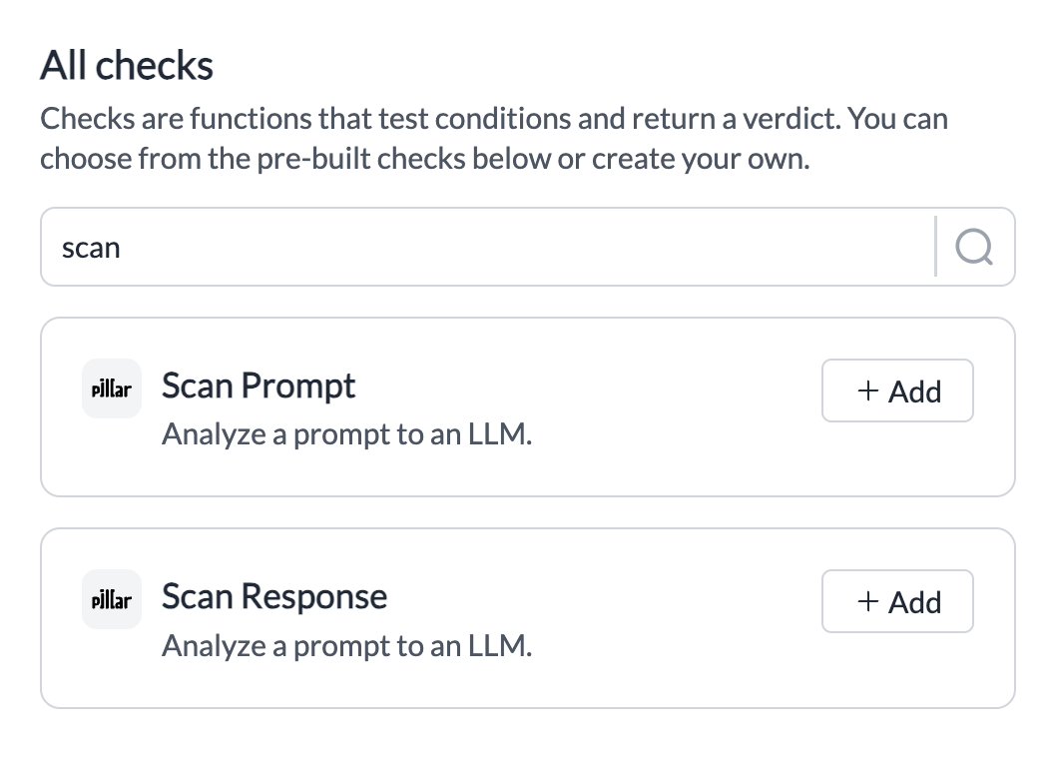Click the word "scan" in the search box
This screenshot has height=779, width=1052.
point(91,249)
